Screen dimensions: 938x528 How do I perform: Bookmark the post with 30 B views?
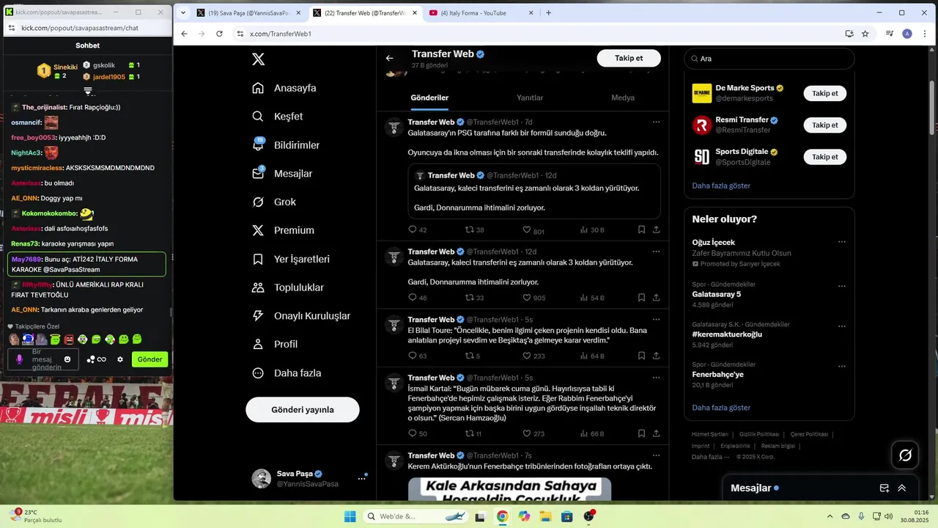[641, 230]
